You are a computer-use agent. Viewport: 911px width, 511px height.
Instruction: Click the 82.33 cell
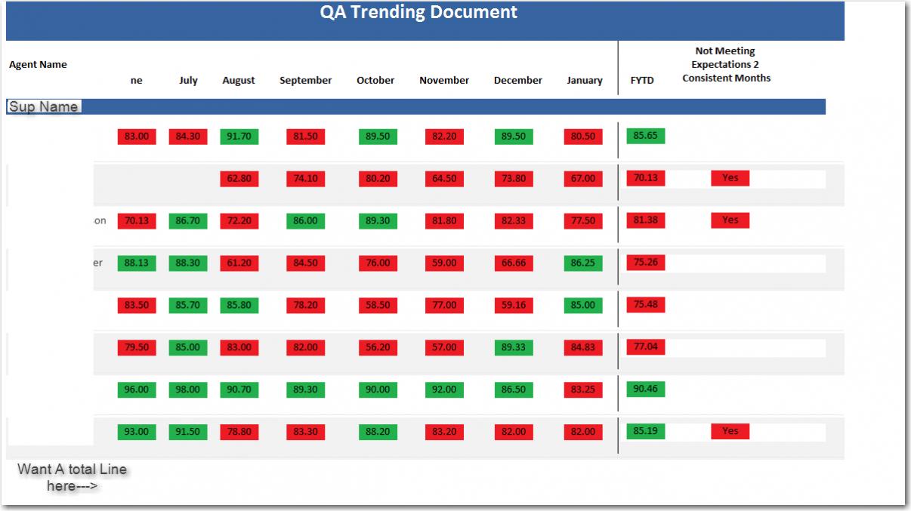click(x=513, y=221)
